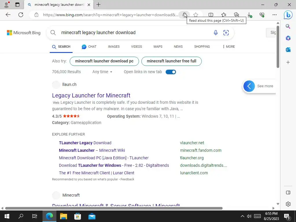Expand the See more panel arrow

(x=249, y=86)
